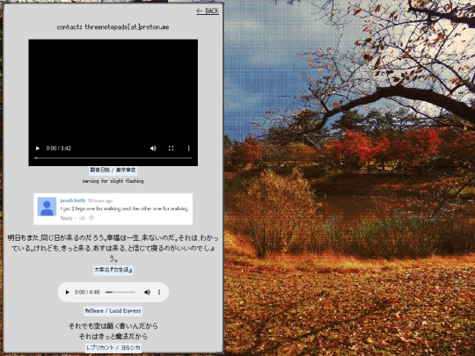Play the video in the black player

[x=38, y=149]
